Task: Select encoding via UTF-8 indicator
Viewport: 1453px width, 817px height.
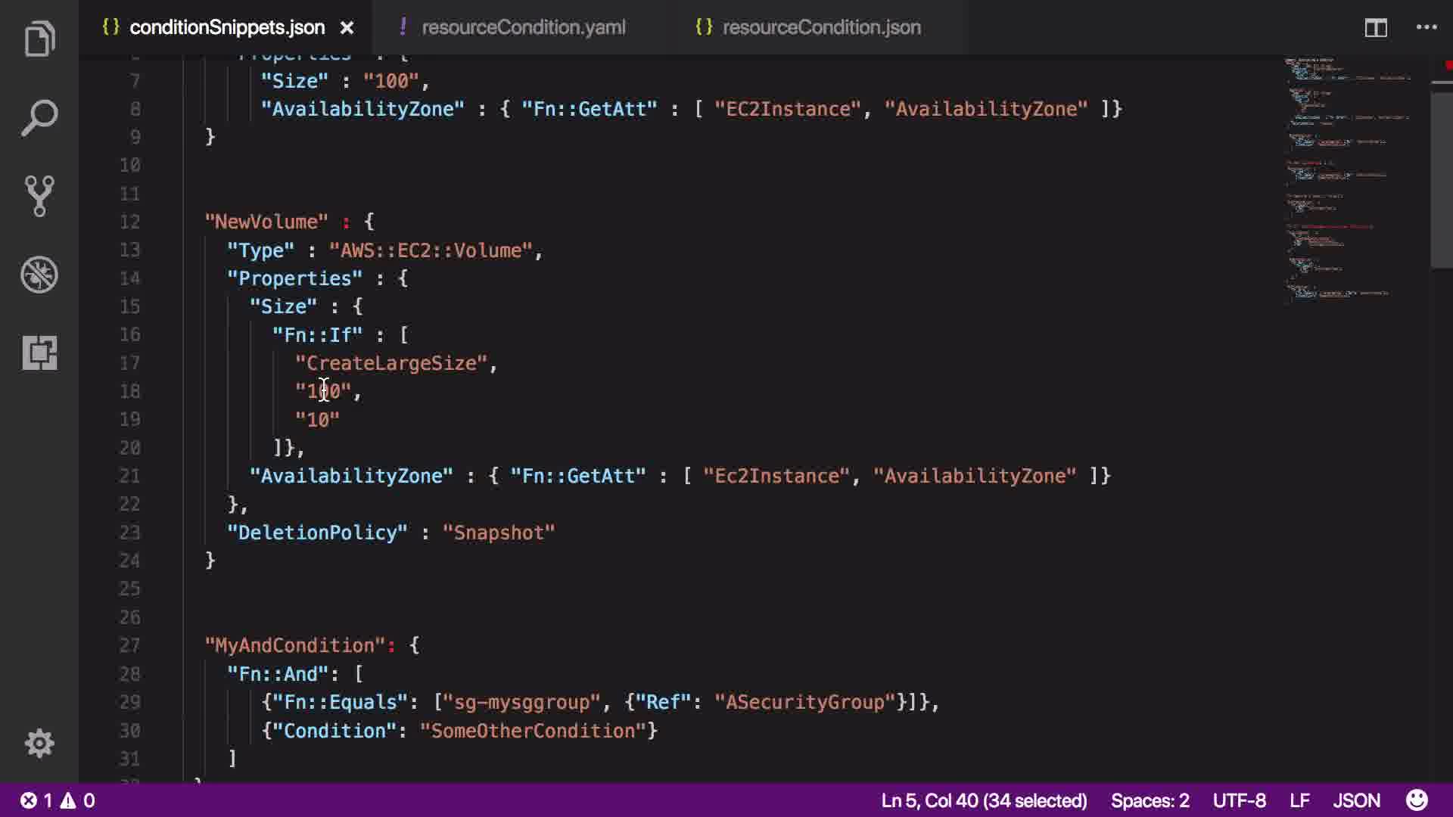Action: (1239, 800)
